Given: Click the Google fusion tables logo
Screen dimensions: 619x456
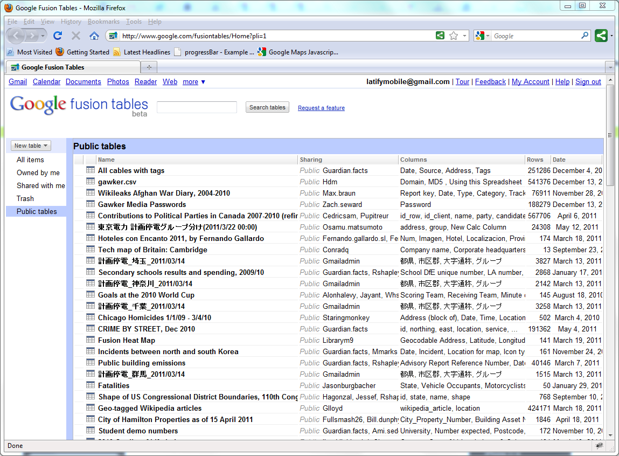Looking at the screenshot, I should click(79, 105).
